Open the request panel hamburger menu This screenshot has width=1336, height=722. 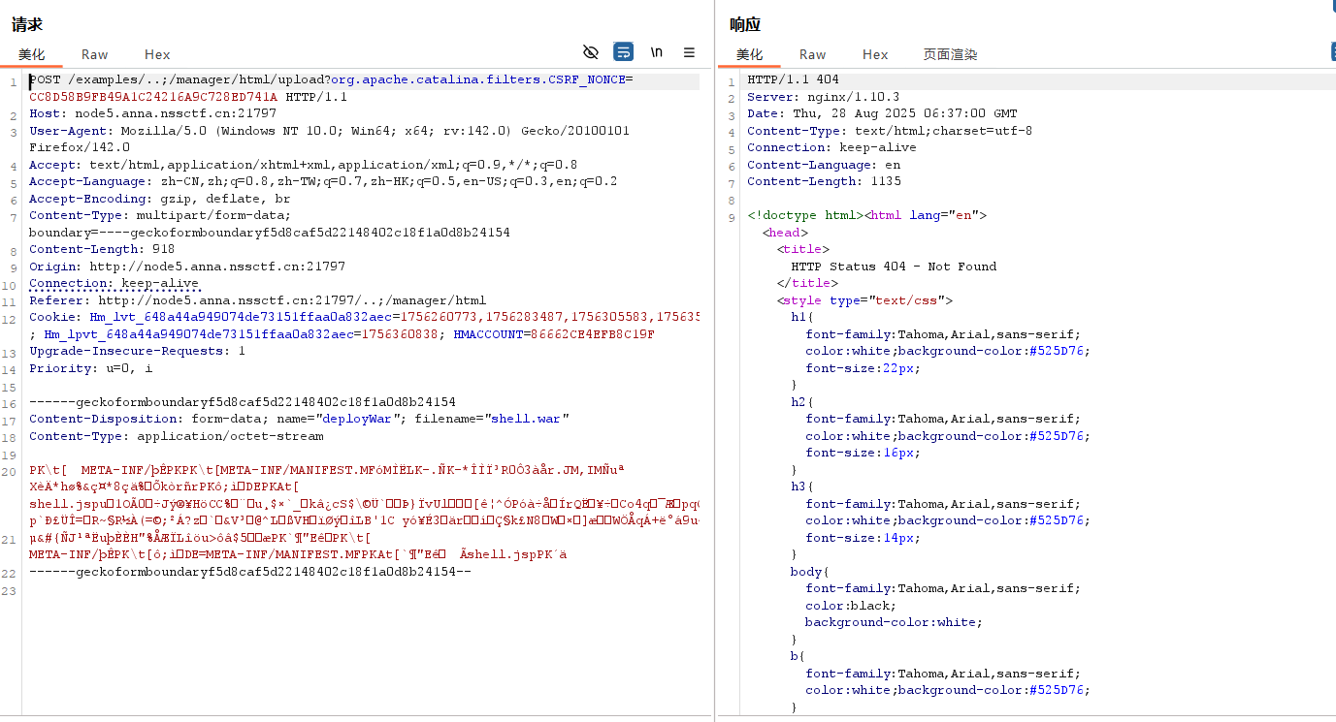coord(689,52)
